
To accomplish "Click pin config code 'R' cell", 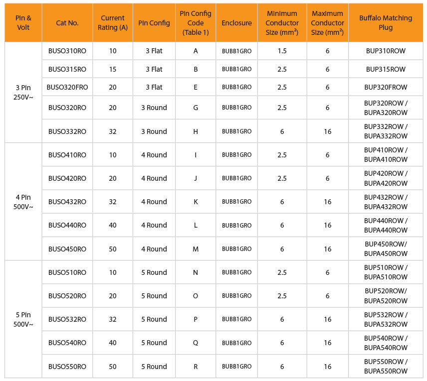I will (x=196, y=367).
